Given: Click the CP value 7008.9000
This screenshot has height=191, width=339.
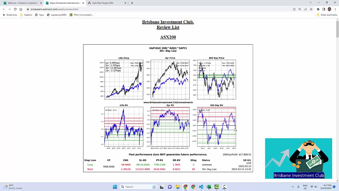Looking at the screenshot, I should 109,167.
